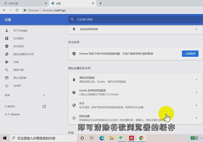Viewport: 203px width, 142px height.
Task: Click the magnifier icon in settings search
Action: tap(72, 20)
